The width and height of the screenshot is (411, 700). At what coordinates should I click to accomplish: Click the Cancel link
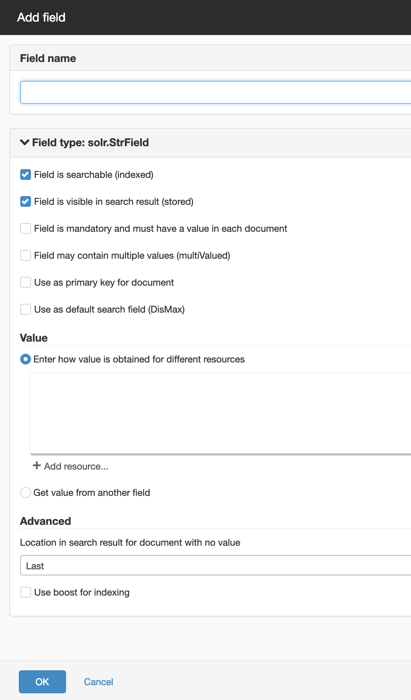coord(98,682)
